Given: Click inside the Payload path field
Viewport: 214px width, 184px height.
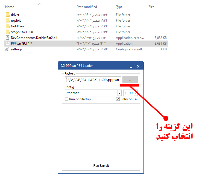Looking at the screenshot, I should (93, 80).
